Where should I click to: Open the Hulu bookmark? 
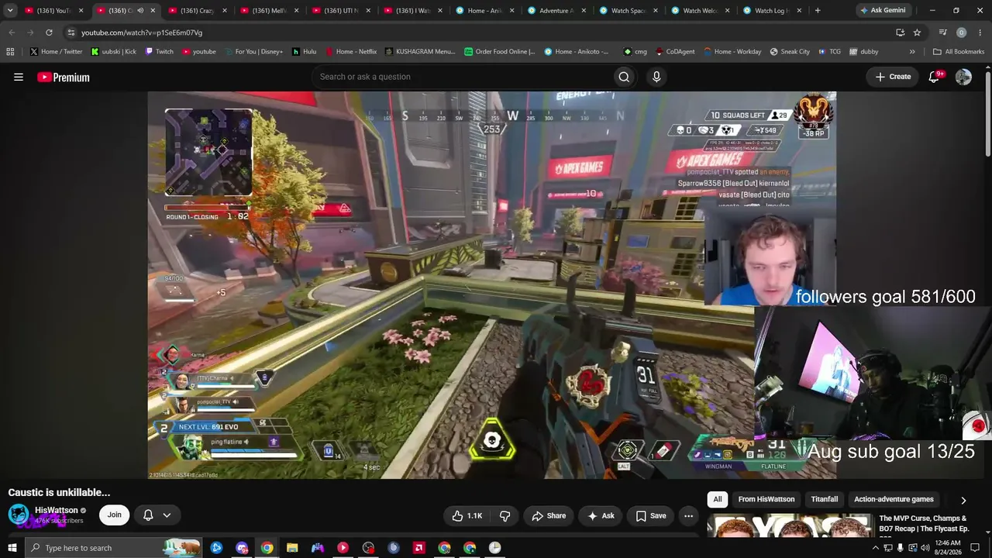[x=304, y=52]
